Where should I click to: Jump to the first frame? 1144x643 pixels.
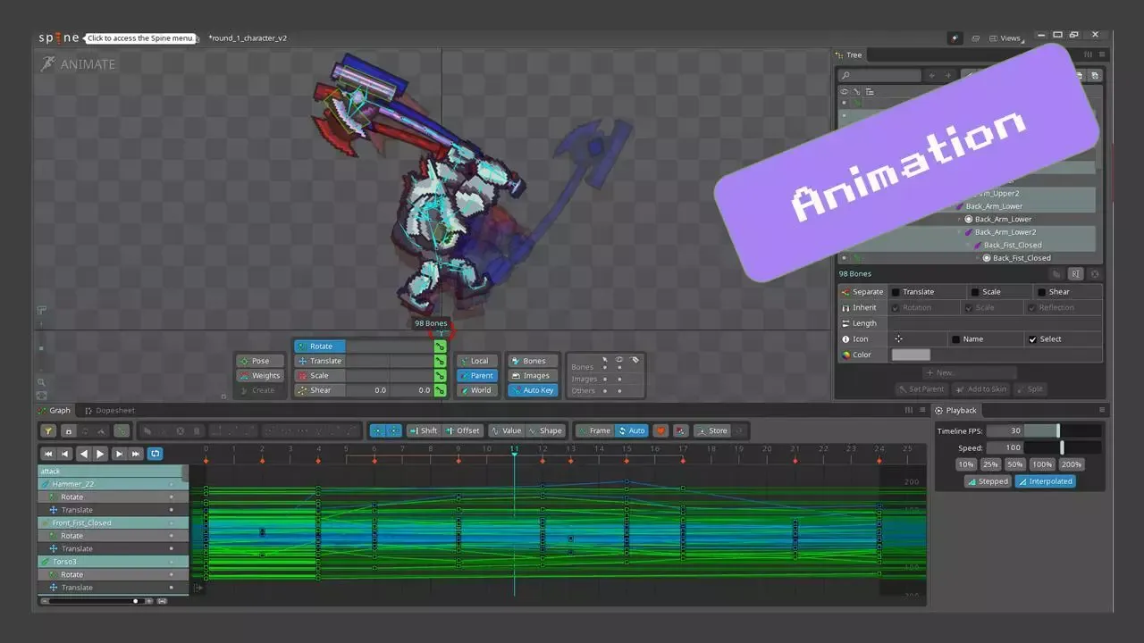point(49,454)
